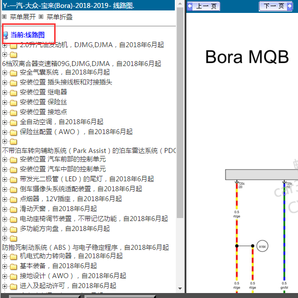Open 不带泊车转向辅助系统（Park Assist）entry
Image resolution: width=298 pixels, height=298 pixels.
[89, 150]
